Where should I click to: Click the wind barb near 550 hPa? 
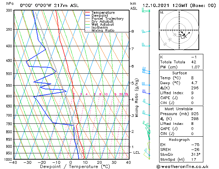pos(146,84)
